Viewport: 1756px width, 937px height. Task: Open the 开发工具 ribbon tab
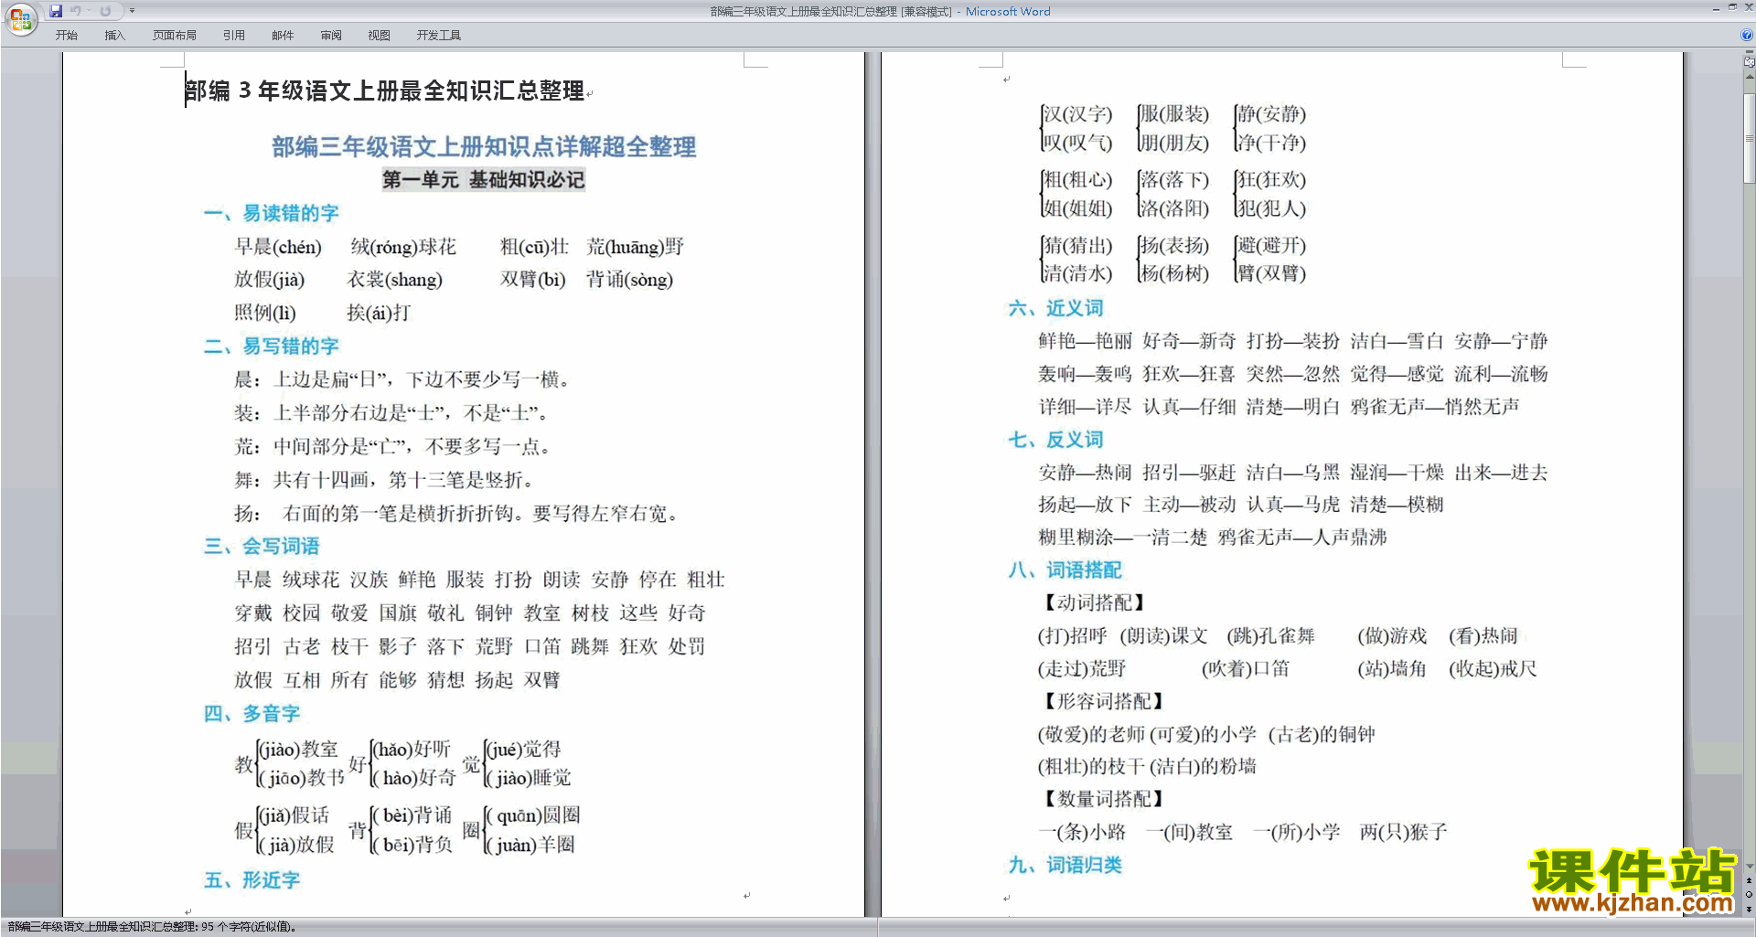coord(439,35)
